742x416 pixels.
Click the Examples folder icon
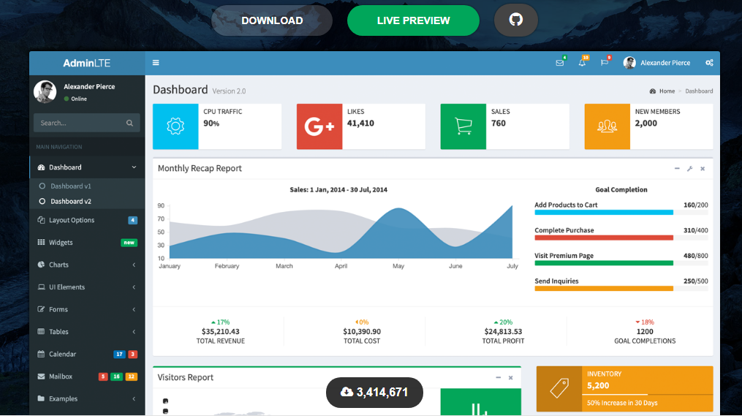pyautogui.click(x=41, y=398)
